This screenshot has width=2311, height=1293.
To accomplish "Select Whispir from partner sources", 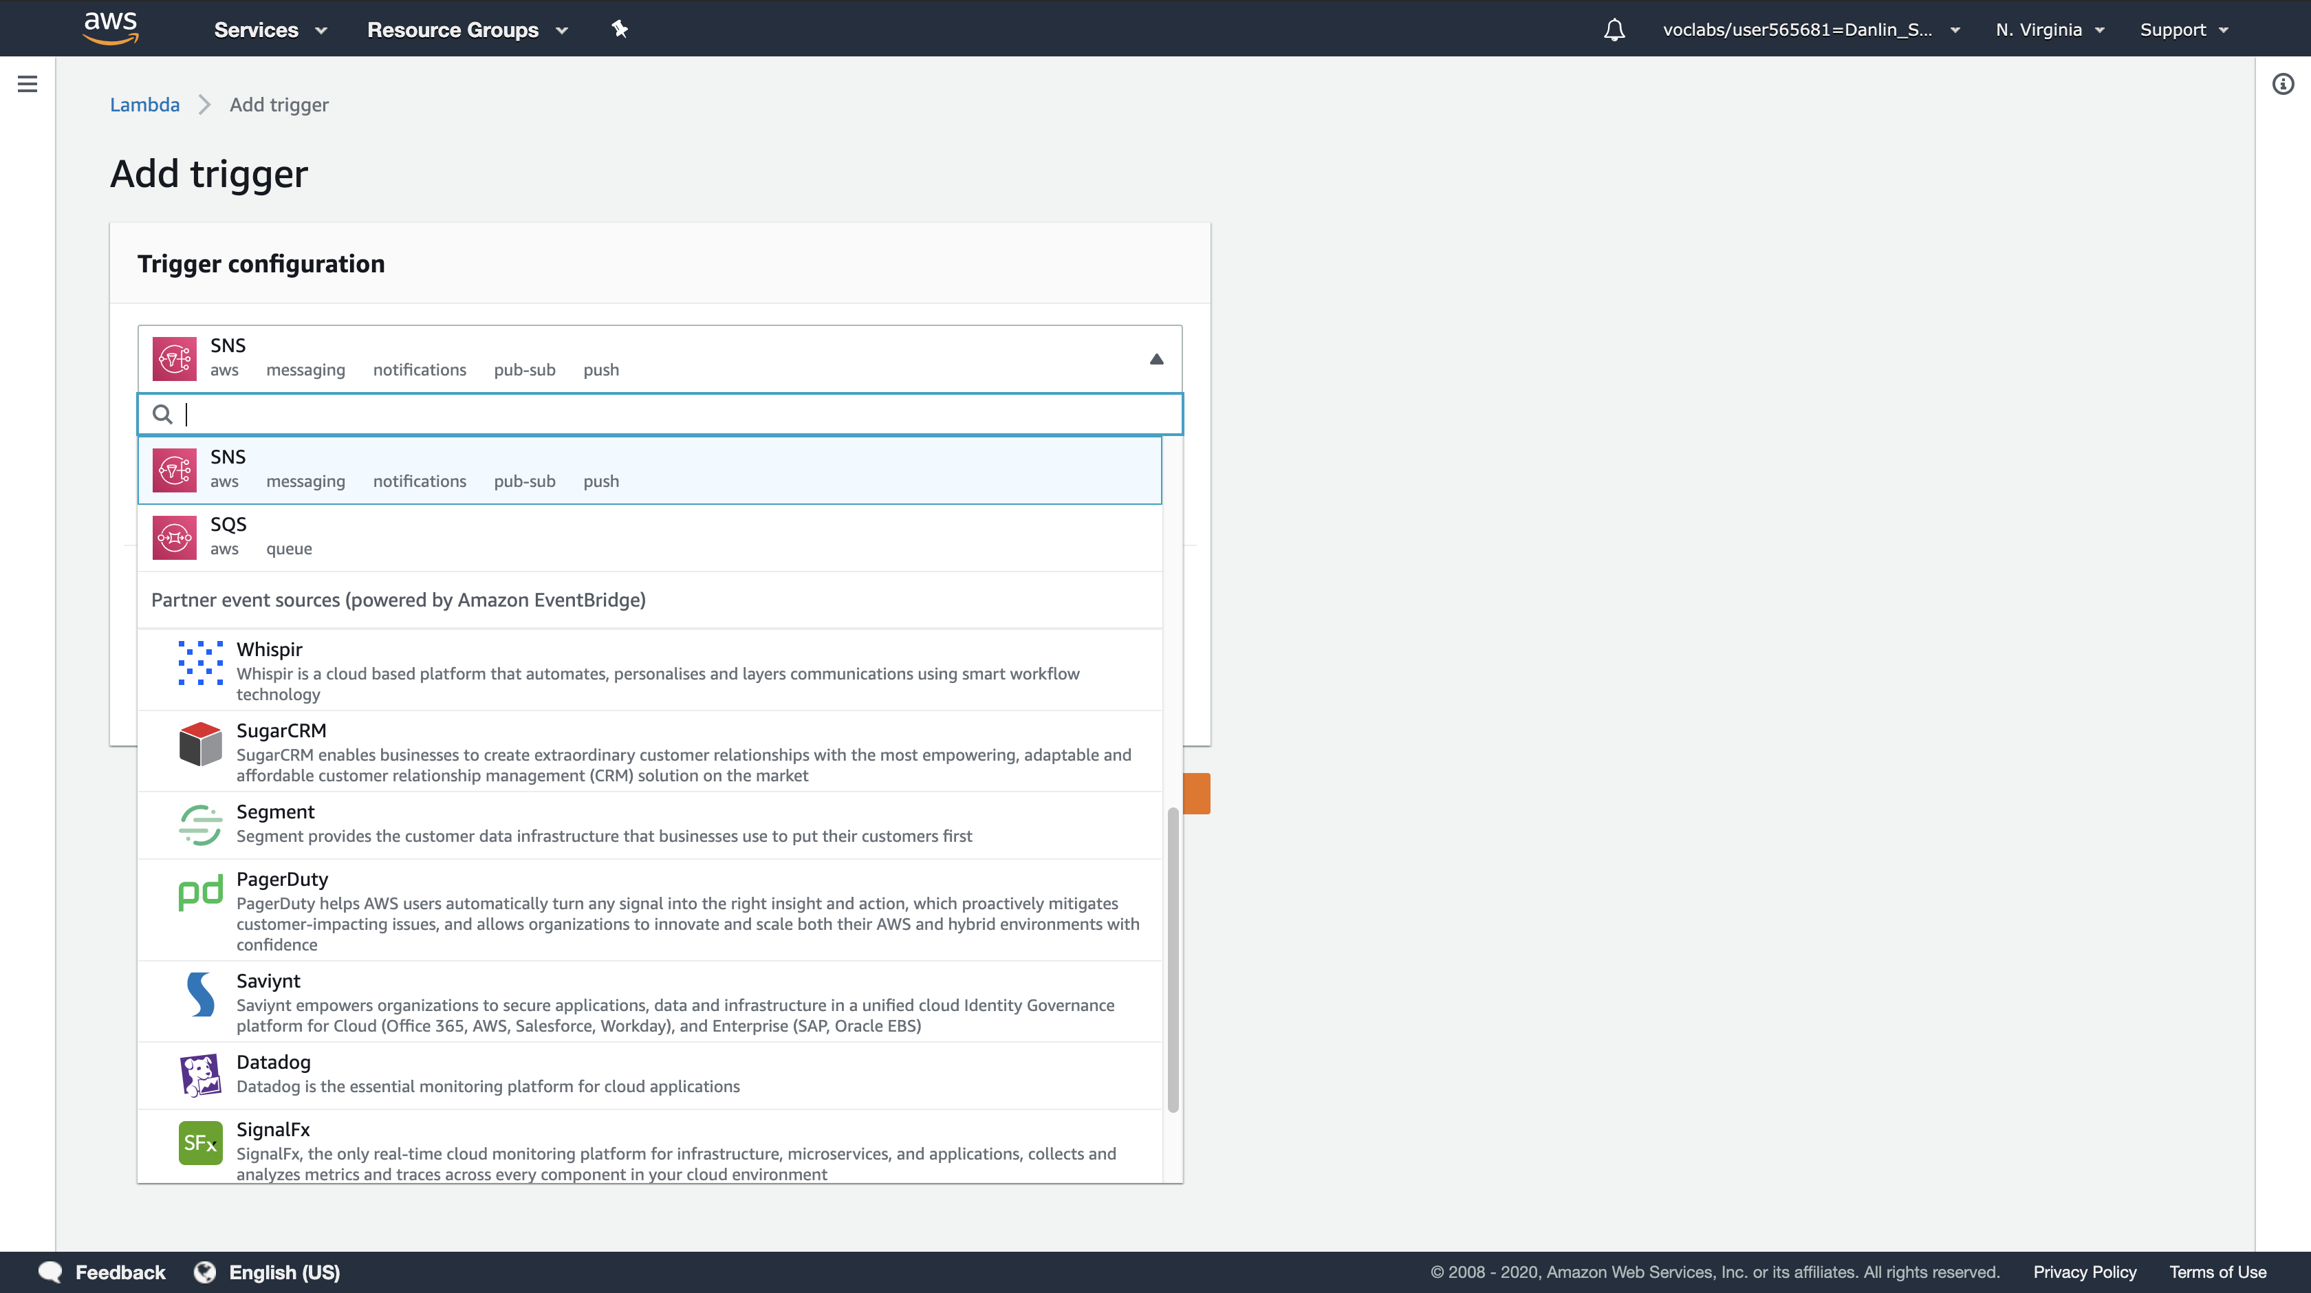I will [x=649, y=669].
